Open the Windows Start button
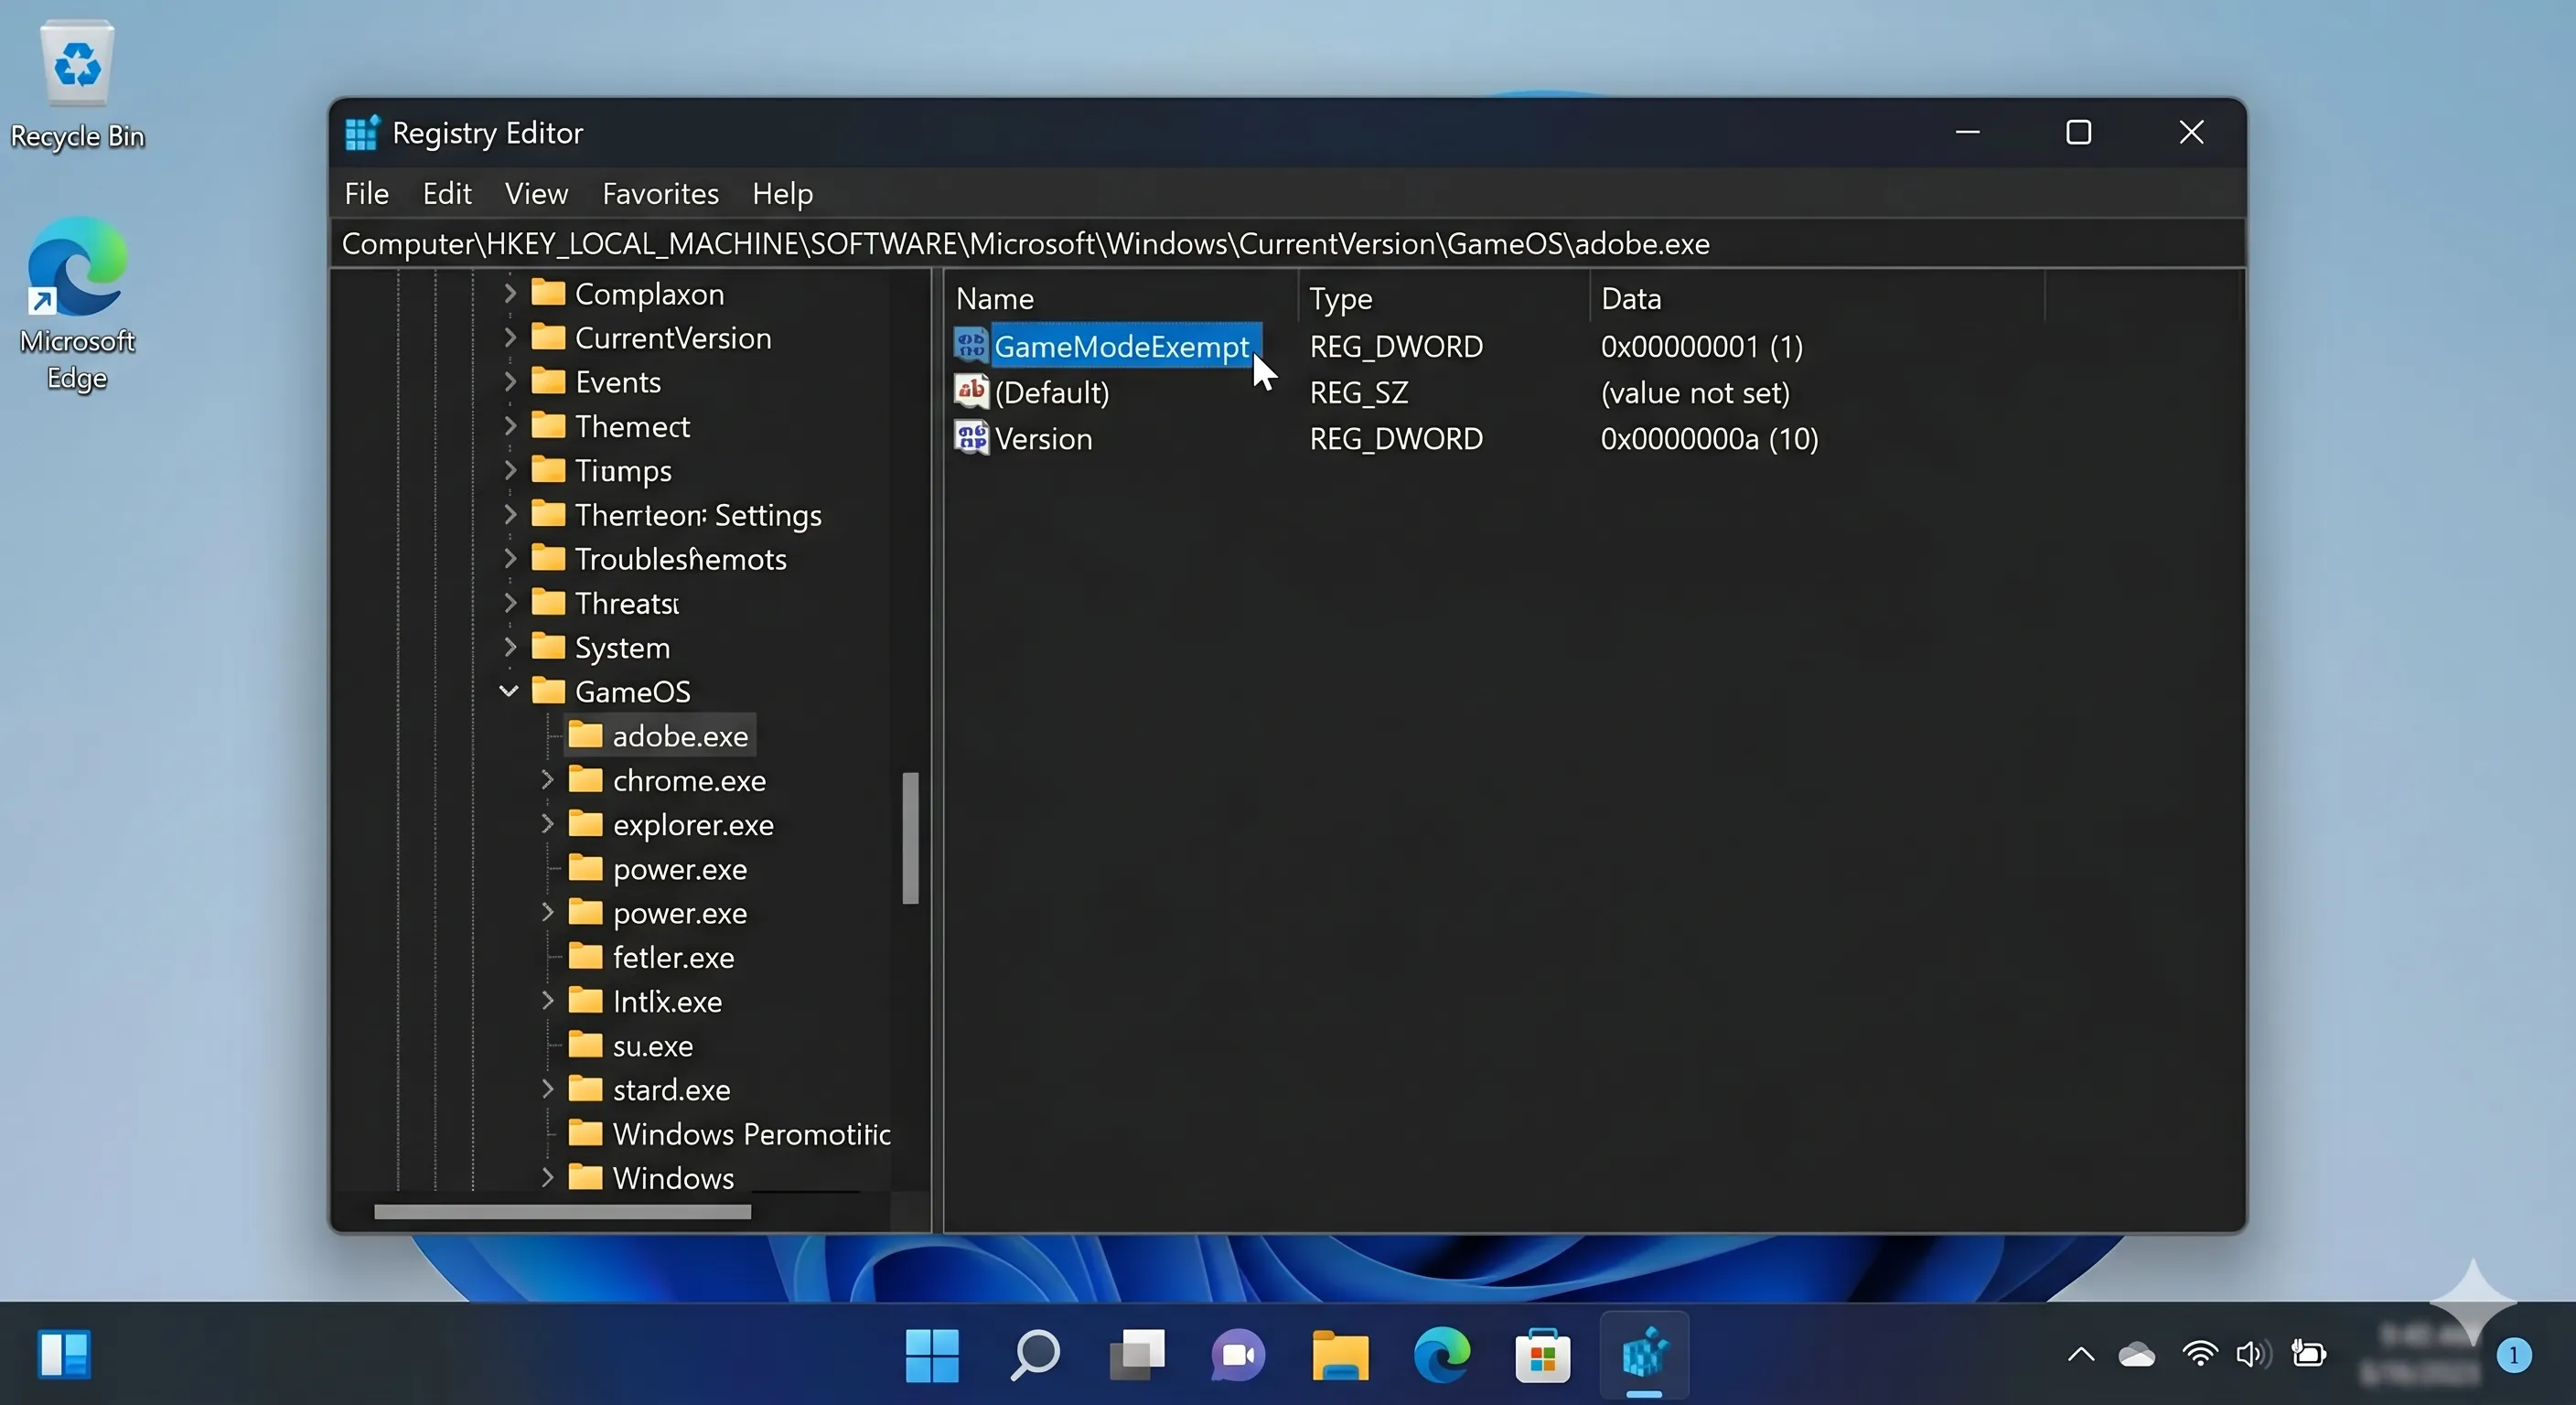 931,1355
